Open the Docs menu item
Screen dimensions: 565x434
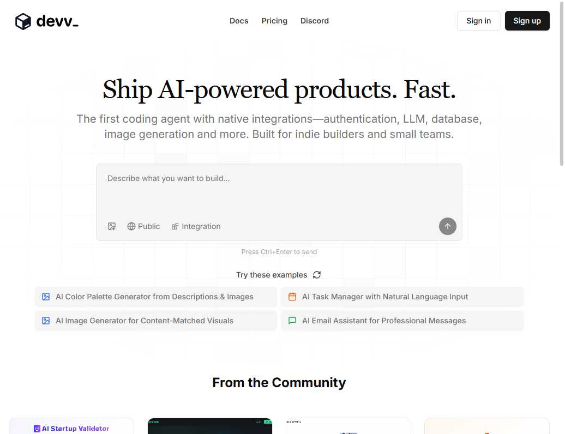tap(239, 21)
